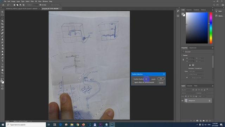The width and height of the screenshot is (225, 127).
Task: Toggle the Anti-alias checkbox
Action: 40,5
